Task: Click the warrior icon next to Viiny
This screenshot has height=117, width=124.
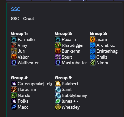Action: (14, 45)
